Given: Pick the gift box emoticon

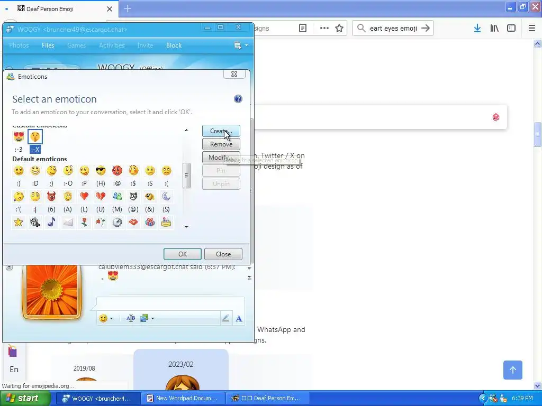Looking at the screenshot, I should pyautogui.click(x=150, y=223).
